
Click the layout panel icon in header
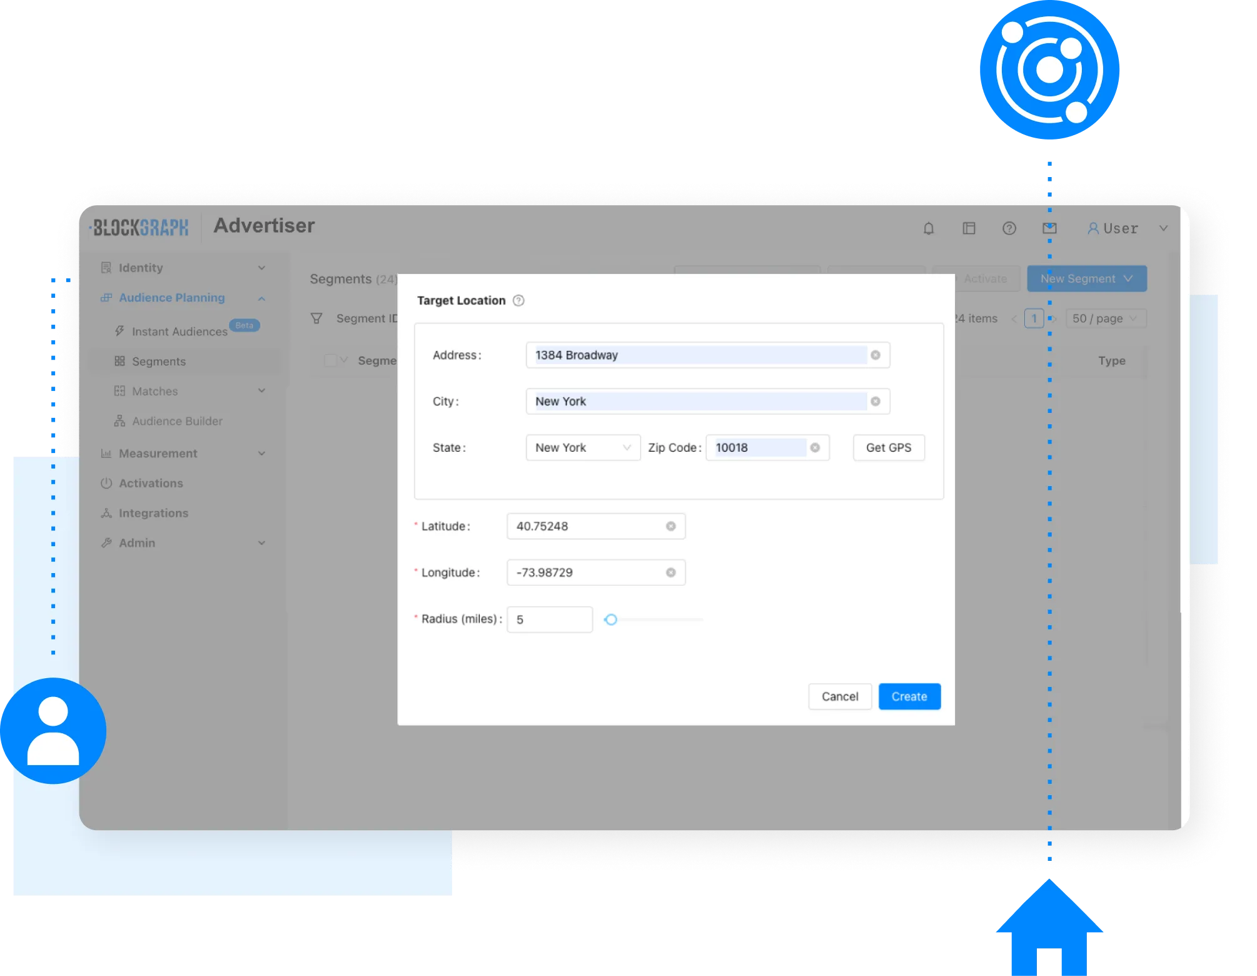pos(969,228)
